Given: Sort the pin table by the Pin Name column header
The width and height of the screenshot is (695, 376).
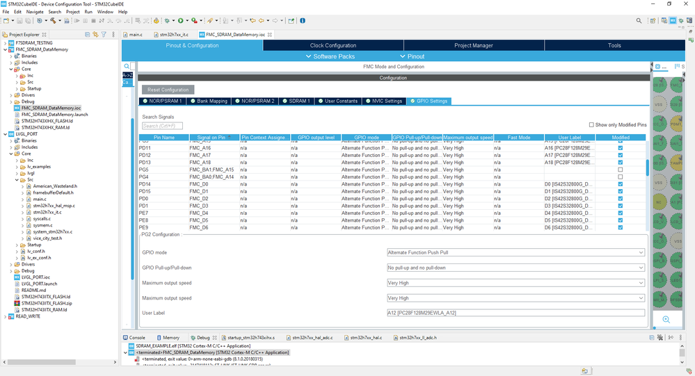Looking at the screenshot, I should [x=164, y=138].
